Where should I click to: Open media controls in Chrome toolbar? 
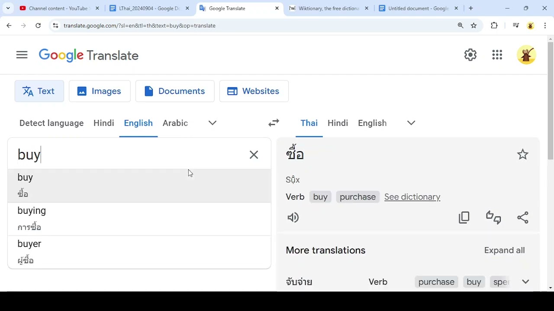click(515, 25)
